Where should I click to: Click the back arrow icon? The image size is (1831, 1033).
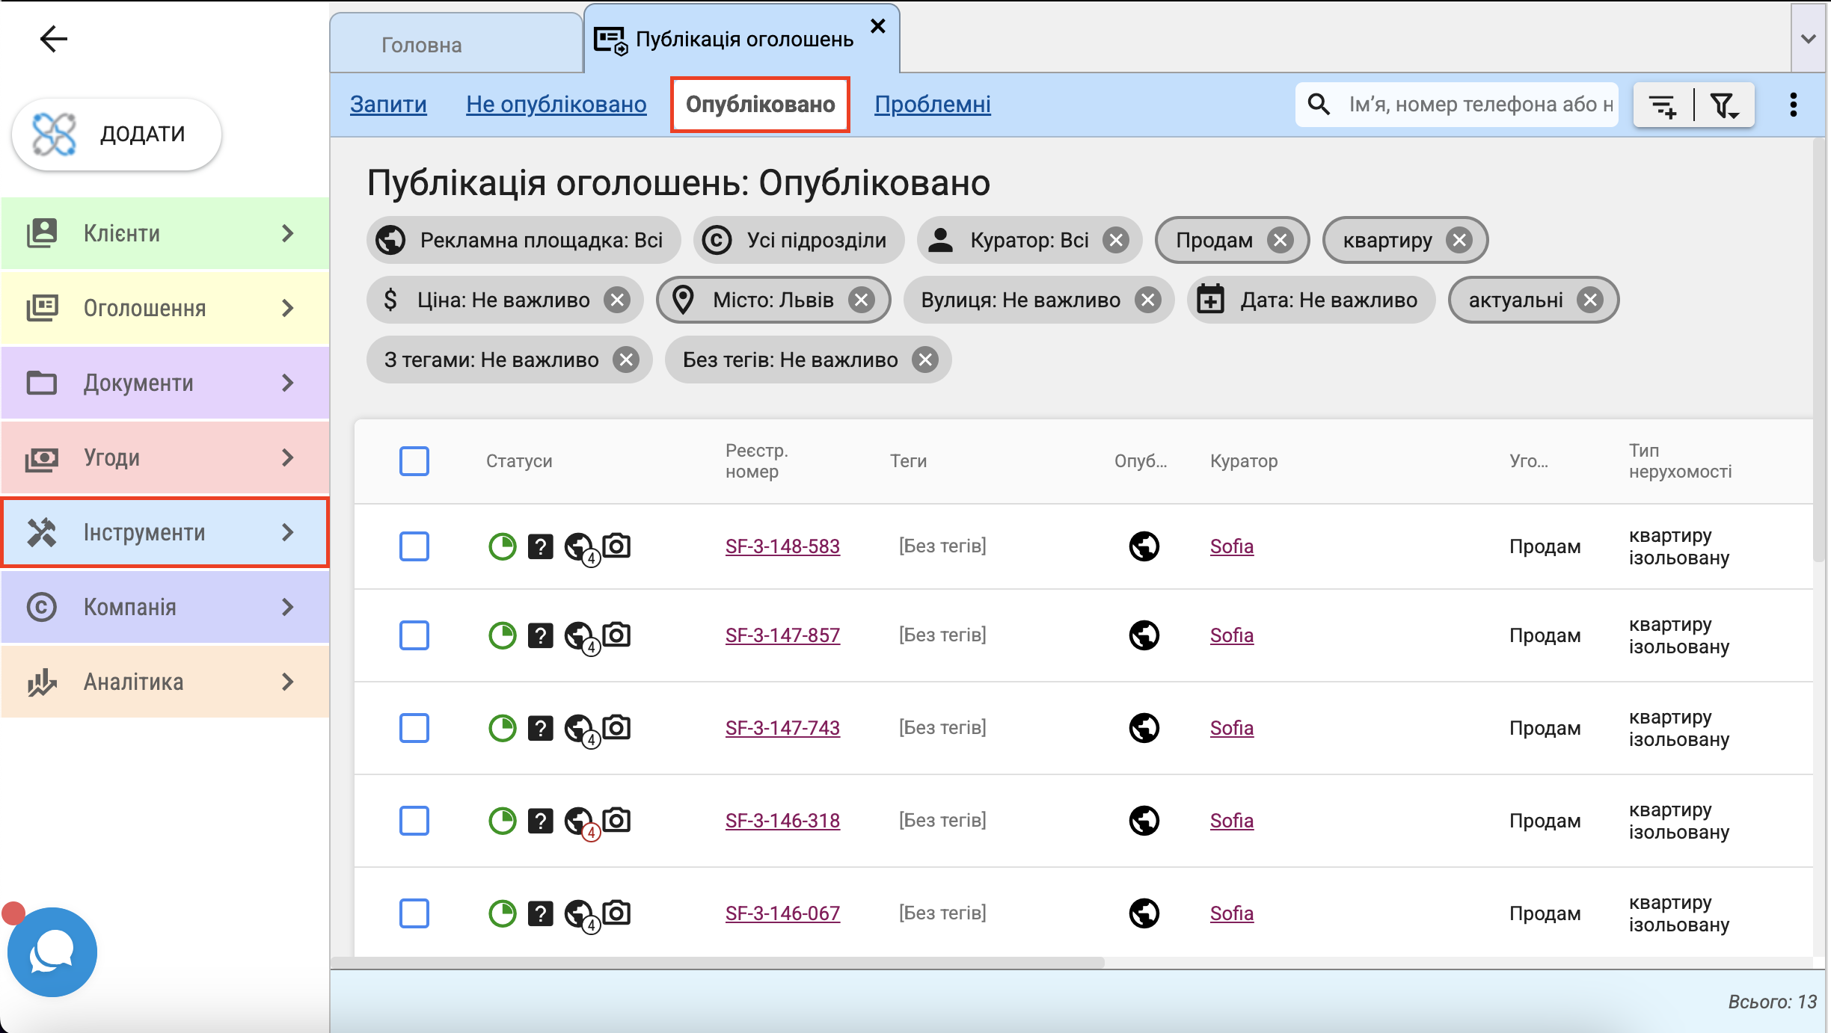tap(53, 39)
